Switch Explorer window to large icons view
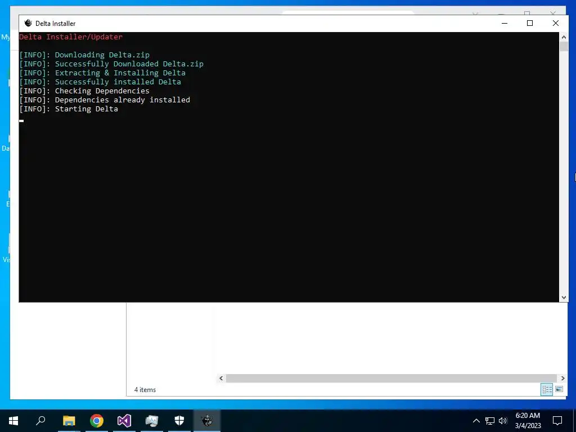This screenshot has height=432, width=576. click(x=559, y=389)
